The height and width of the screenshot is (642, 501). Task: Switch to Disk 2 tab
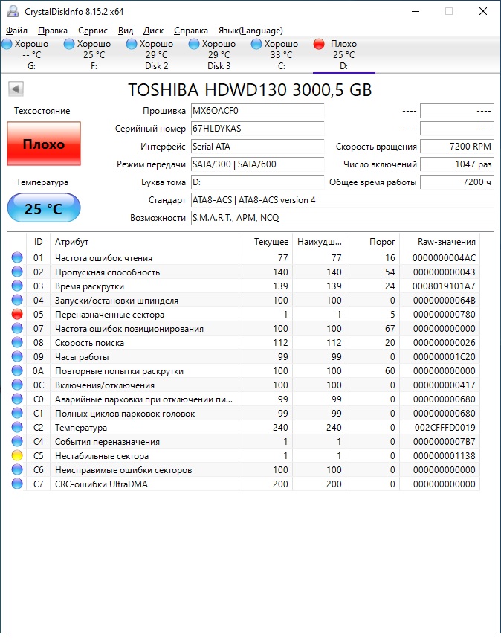pos(157,55)
